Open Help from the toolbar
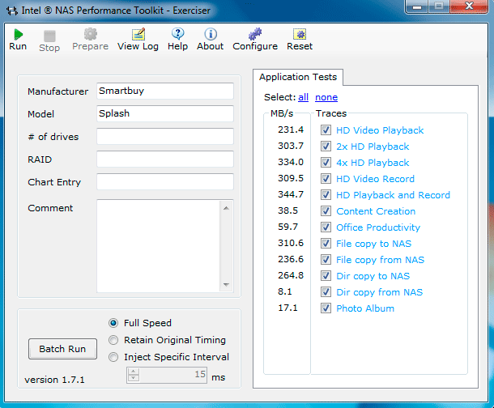 [177, 35]
